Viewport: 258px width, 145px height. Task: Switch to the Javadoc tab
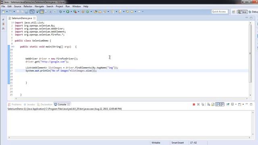29,105
